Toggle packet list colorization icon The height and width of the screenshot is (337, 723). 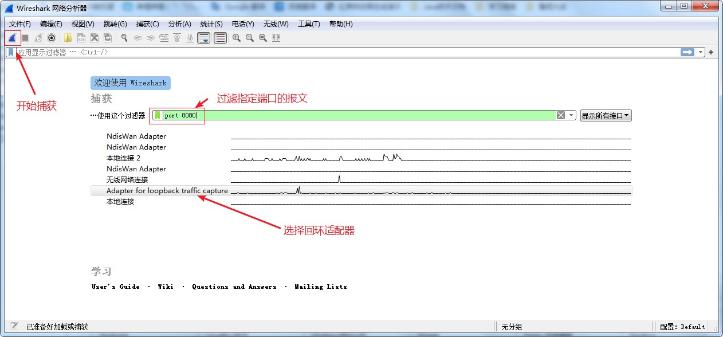[x=220, y=38]
